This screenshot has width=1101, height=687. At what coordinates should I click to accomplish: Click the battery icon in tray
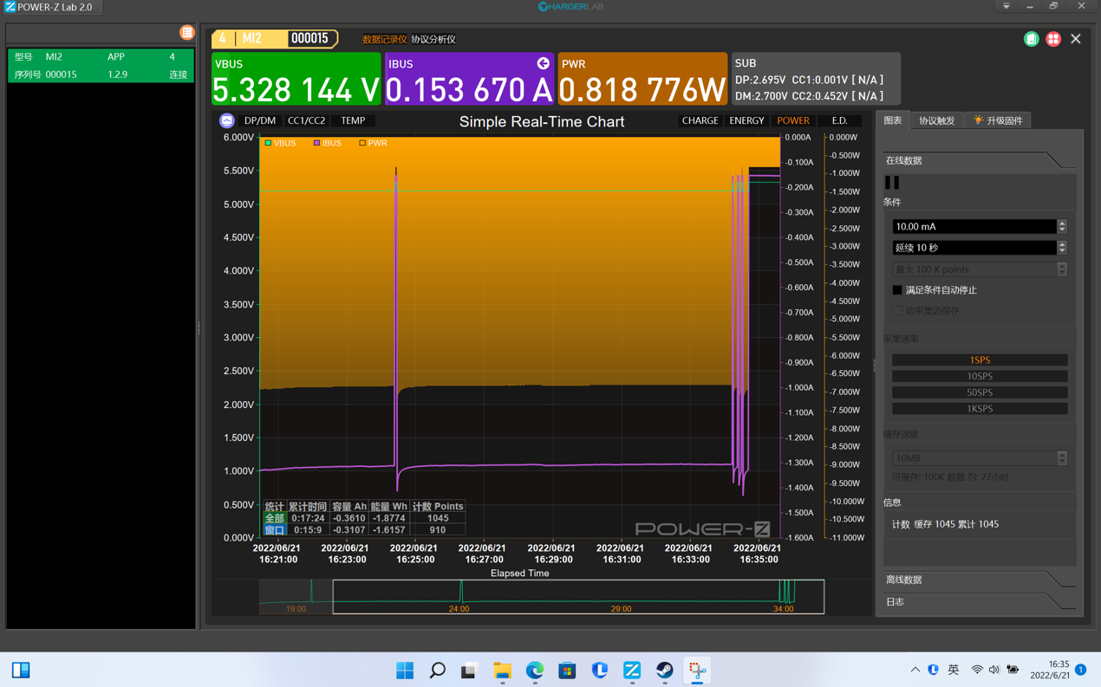[x=1013, y=670]
